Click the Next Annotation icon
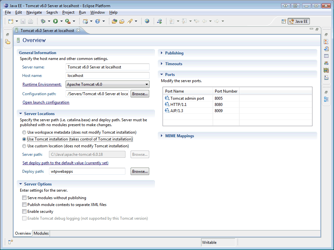334x250 pixels. pos(172,21)
